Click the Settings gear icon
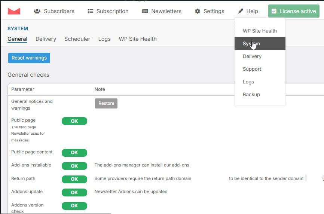The height and width of the screenshot is (214, 324). pos(198,11)
